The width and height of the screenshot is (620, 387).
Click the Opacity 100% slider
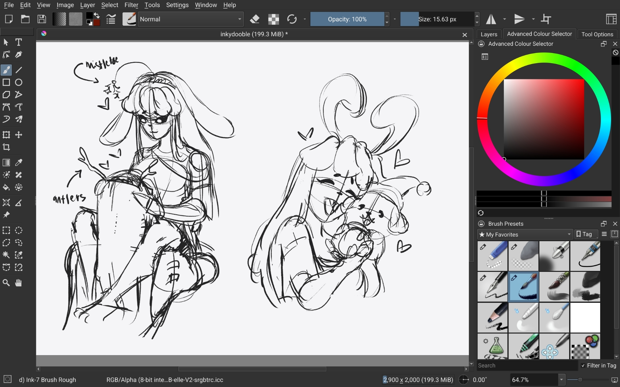(347, 19)
